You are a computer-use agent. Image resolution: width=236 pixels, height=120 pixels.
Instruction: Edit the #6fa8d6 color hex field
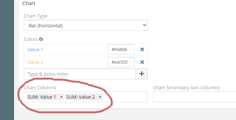pyautogui.click(x=121, y=49)
